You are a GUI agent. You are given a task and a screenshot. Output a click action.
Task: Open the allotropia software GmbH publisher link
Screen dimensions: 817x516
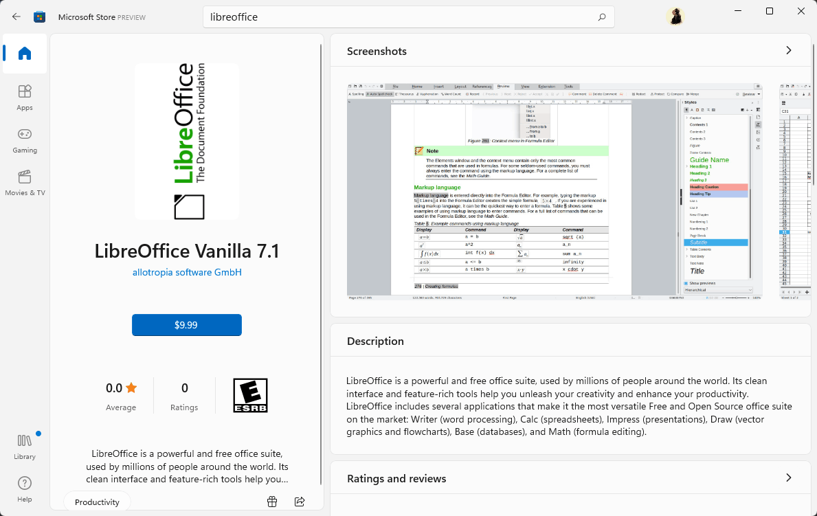click(186, 272)
